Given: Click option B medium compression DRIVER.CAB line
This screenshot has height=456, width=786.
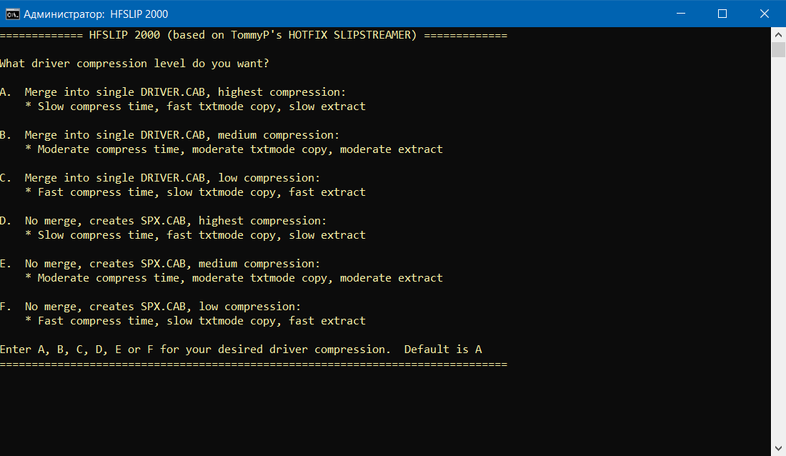Looking at the screenshot, I should (181, 135).
